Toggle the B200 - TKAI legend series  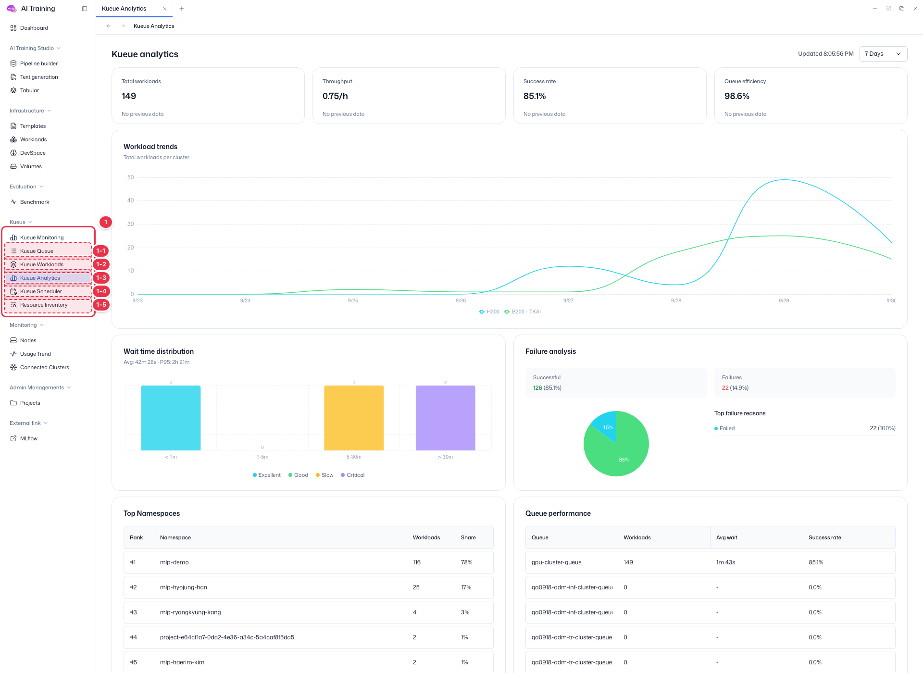522,312
